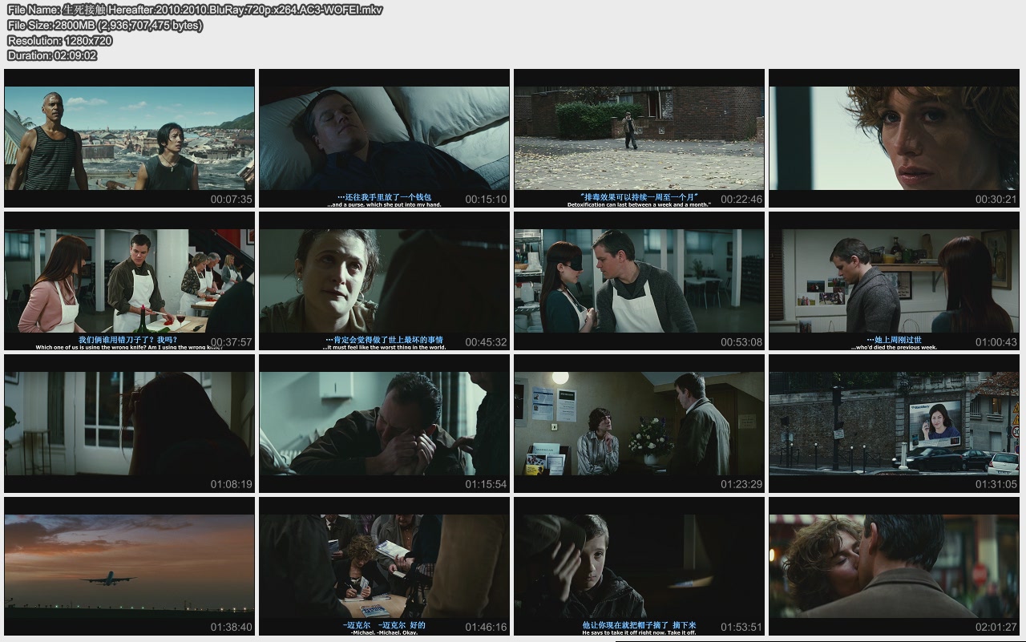Click subtitle 'and a purse, which she put'
Viewport: 1026px width, 642px height.
point(384,204)
